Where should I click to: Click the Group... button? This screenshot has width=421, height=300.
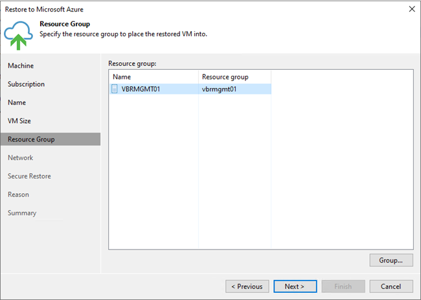click(391, 260)
